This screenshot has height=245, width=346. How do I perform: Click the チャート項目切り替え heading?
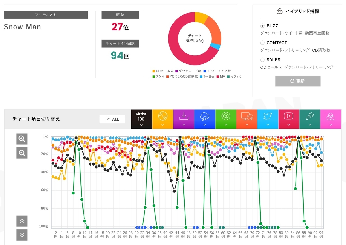pos(36,119)
